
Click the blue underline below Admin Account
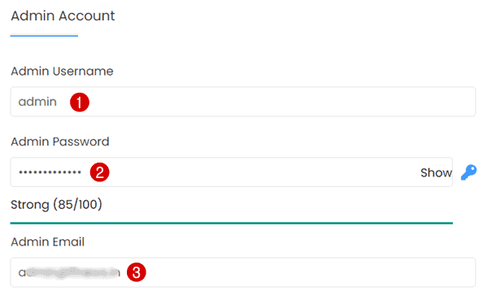click(44, 36)
